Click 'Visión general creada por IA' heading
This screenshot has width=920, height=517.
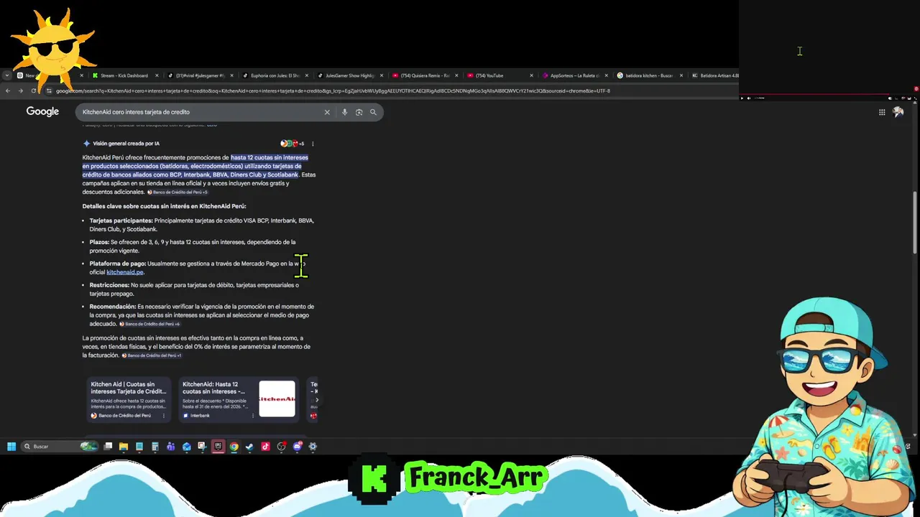[126, 144]
